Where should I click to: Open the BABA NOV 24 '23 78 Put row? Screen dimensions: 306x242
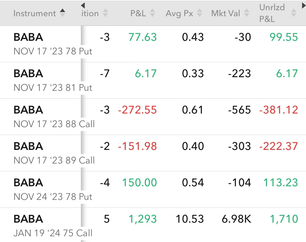[153, 189]
